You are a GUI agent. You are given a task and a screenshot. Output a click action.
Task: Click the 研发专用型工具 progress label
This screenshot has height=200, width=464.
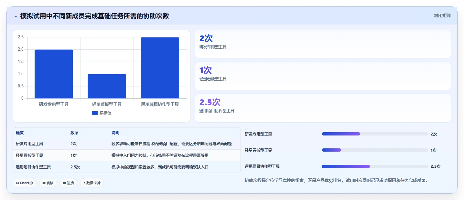coord(258,134)
